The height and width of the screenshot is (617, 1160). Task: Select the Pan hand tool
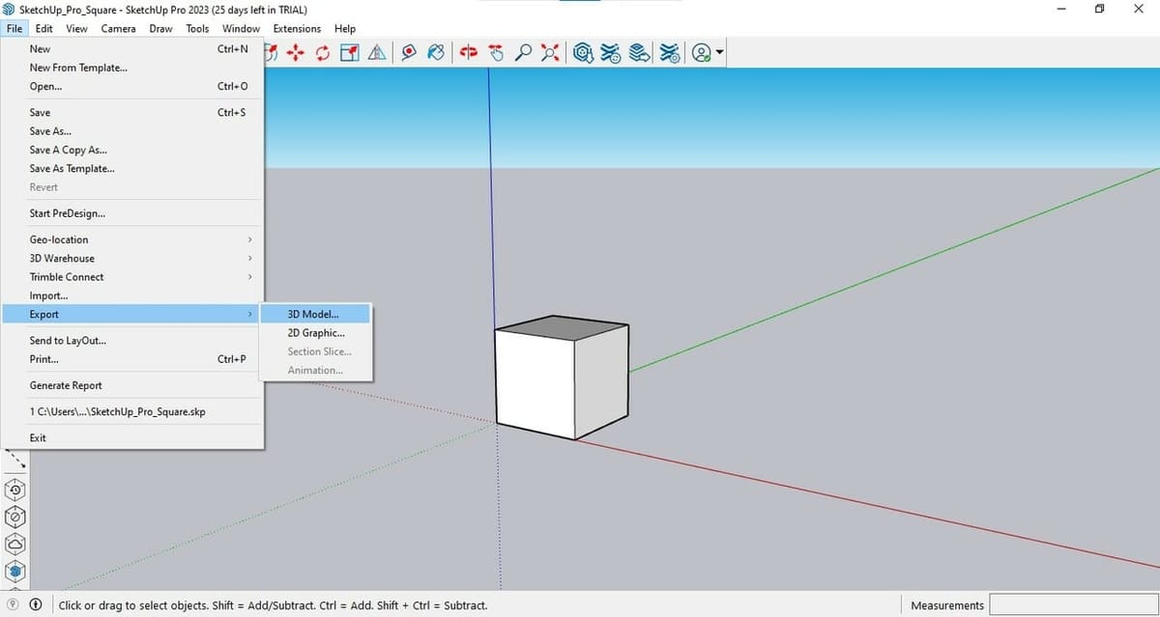496,53
